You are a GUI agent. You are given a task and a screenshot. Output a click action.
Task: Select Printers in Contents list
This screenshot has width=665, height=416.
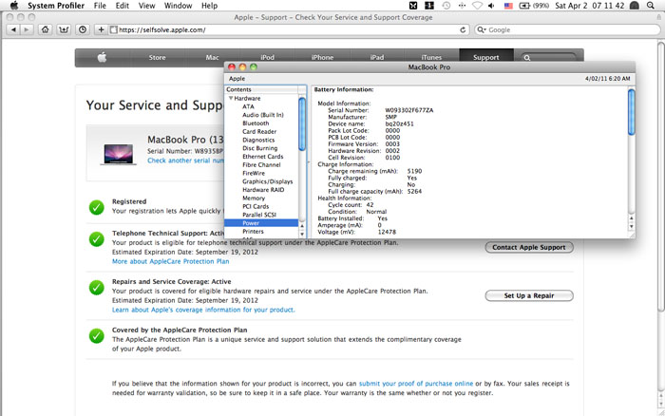(x=254, y=232)
